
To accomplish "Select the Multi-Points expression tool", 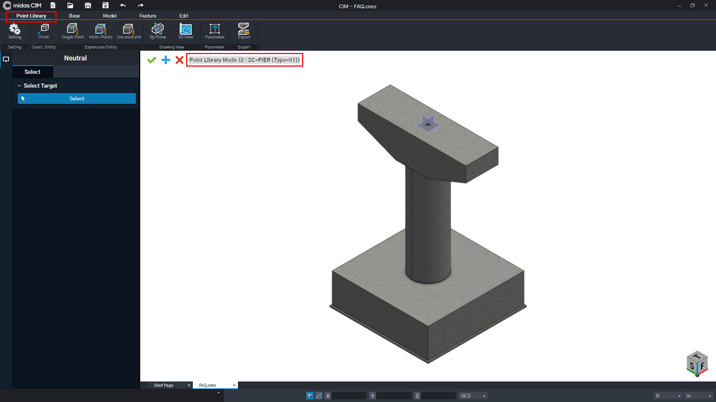I will point(101,31).
